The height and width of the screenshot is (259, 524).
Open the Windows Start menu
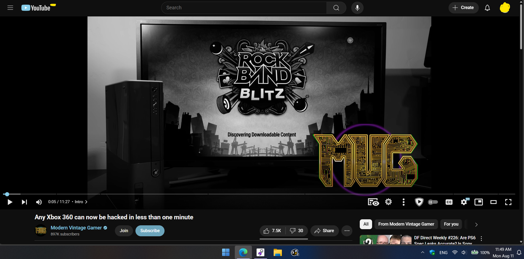(x=226, y=252)
